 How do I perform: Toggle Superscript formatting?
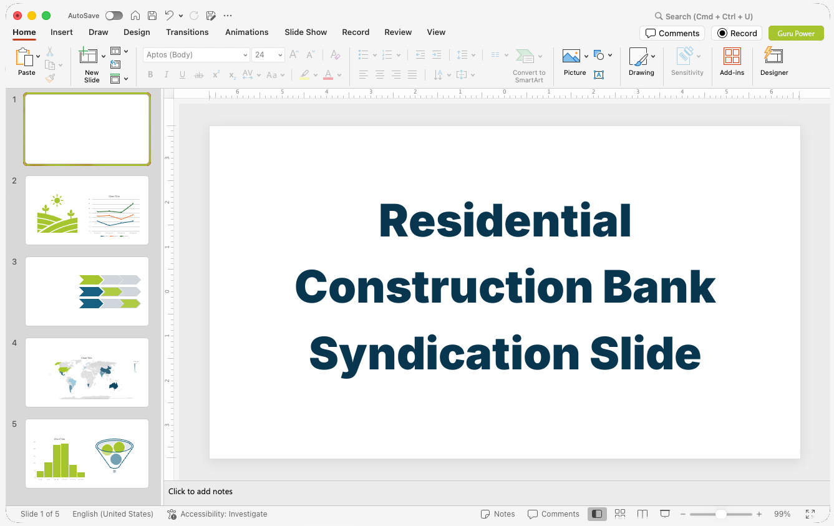(x=216, y=75)
